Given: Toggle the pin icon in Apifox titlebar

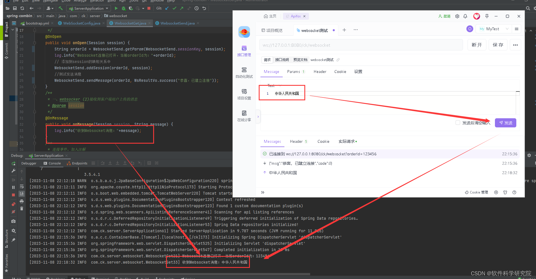Looking at the screenshot, I should [486, 16].
